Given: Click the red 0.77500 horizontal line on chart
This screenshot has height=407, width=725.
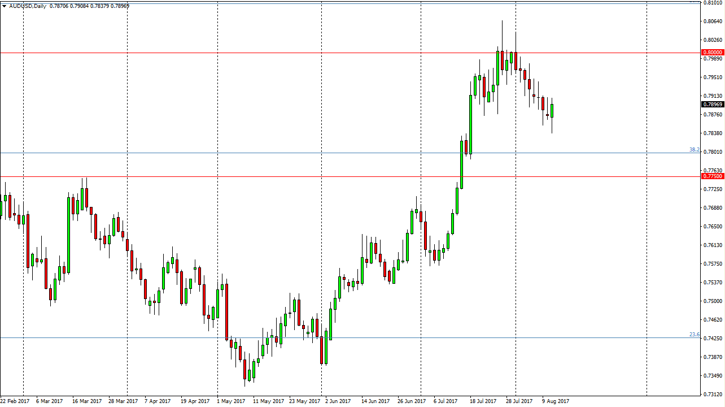Looking at the screenshot, I should (339, 176).
